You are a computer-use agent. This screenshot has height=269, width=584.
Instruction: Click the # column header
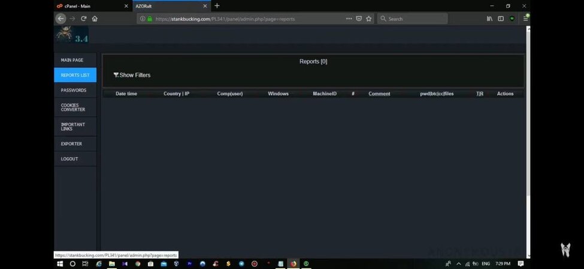click(x=353, y=94)
